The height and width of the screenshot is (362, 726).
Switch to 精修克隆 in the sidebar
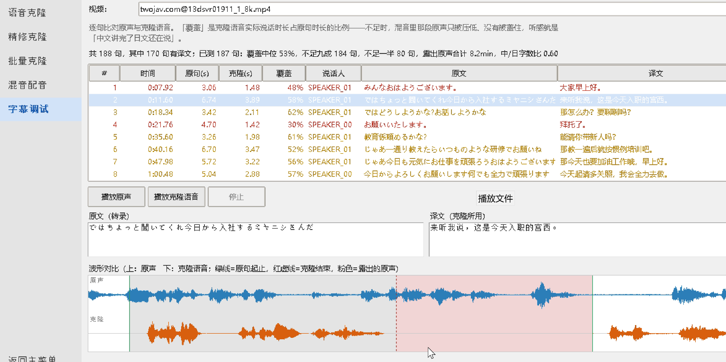click(x=28, y=37)
